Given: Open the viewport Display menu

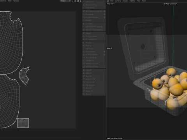Looking at the screenshot, I should coord(125,1).
